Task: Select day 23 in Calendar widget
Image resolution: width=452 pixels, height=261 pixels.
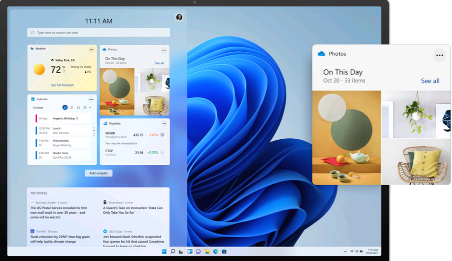Action: click(85, 107)
